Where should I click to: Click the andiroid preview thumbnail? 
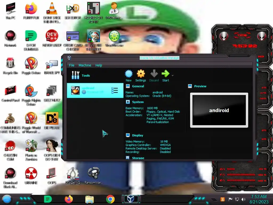coord(219,110)
